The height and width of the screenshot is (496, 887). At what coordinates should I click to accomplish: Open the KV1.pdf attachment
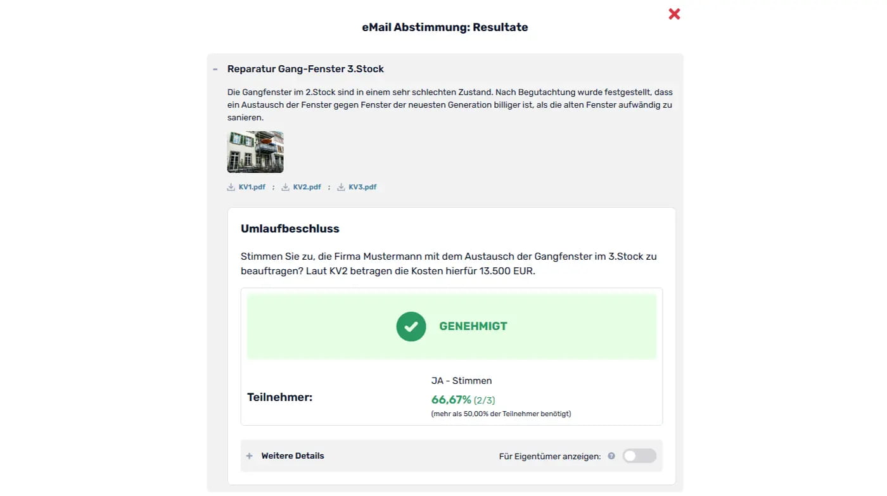point(253,187)
